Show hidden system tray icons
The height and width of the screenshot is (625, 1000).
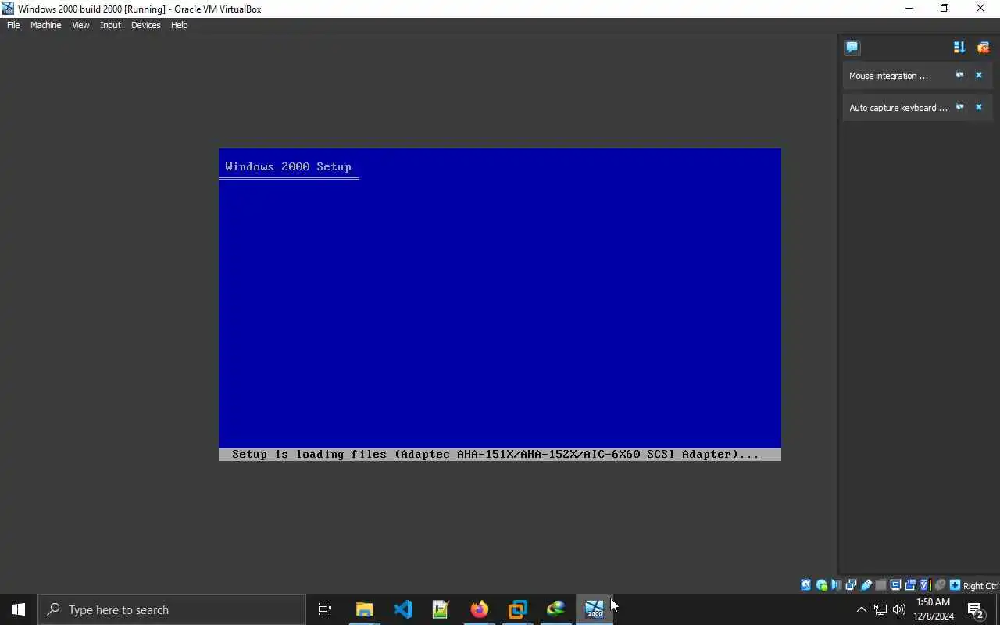(x=862, y=609)
